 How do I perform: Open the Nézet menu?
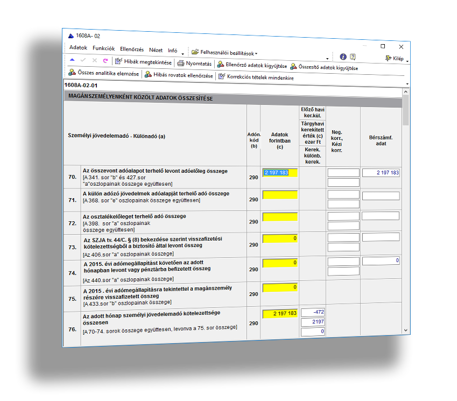tap(156, 50)
